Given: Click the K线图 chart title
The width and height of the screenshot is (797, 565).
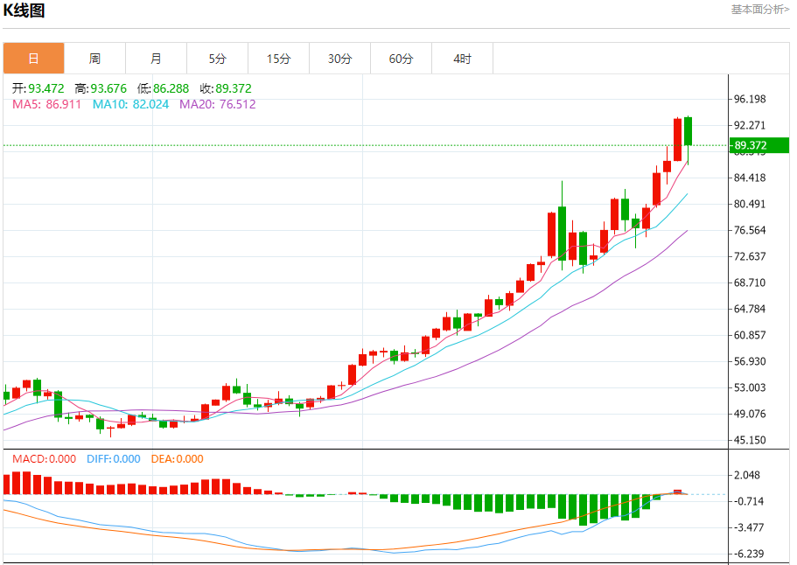Looking at the screenshot, I should pos(24,10).
